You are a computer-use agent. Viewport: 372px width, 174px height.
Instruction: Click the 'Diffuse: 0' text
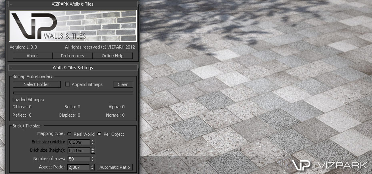22,107
